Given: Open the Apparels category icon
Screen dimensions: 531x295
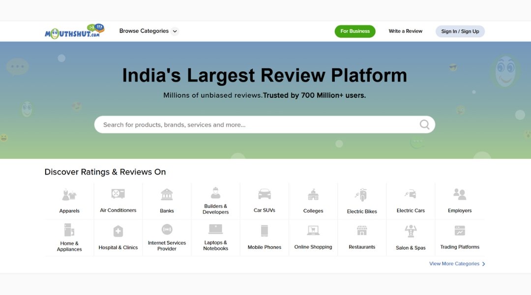Looking at the screenshot, I should [69, 195].
